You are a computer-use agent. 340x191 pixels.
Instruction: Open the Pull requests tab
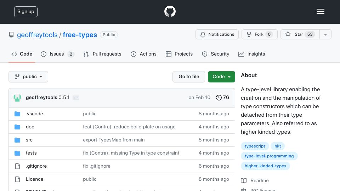pos(102,54)
